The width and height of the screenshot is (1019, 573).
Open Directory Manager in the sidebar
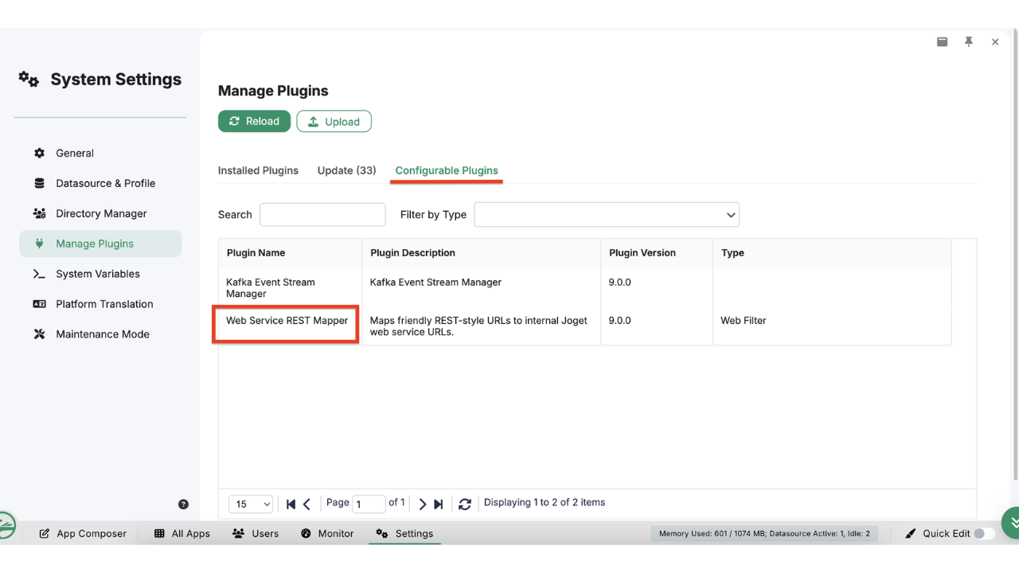100,213
